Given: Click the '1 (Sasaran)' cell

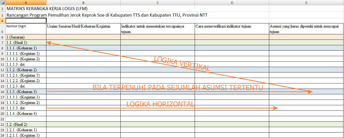Looking at the screenshot, I should pos(26,37).
